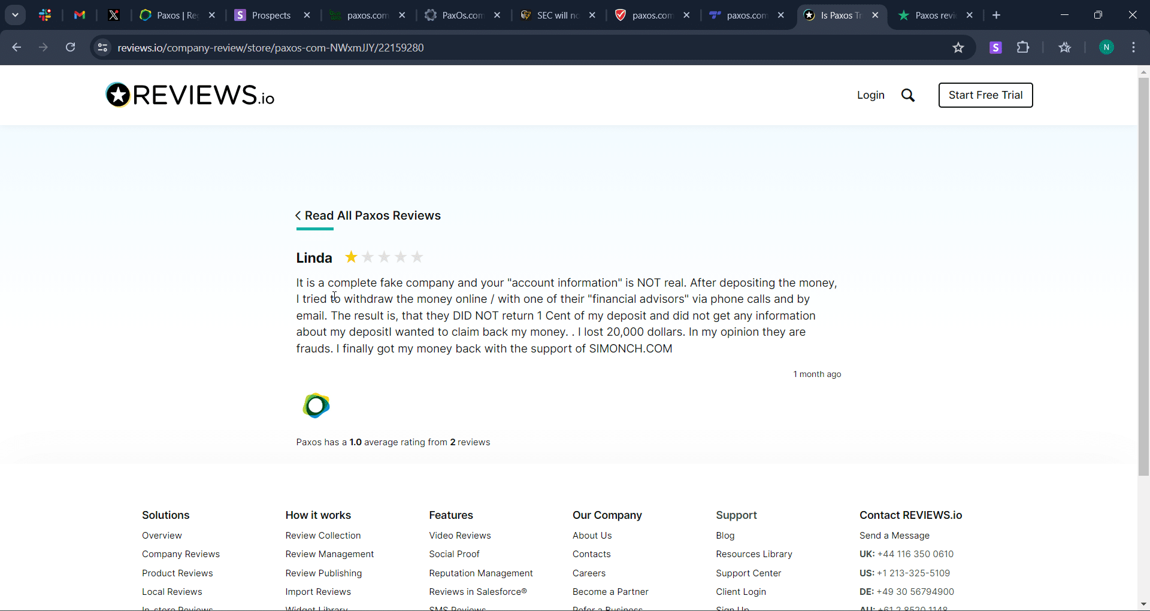Image resolution: width=1150 pixels, height=611 pixels.
Task: Open About Us link
Action: pyautogui.click(x=592, y=536)
